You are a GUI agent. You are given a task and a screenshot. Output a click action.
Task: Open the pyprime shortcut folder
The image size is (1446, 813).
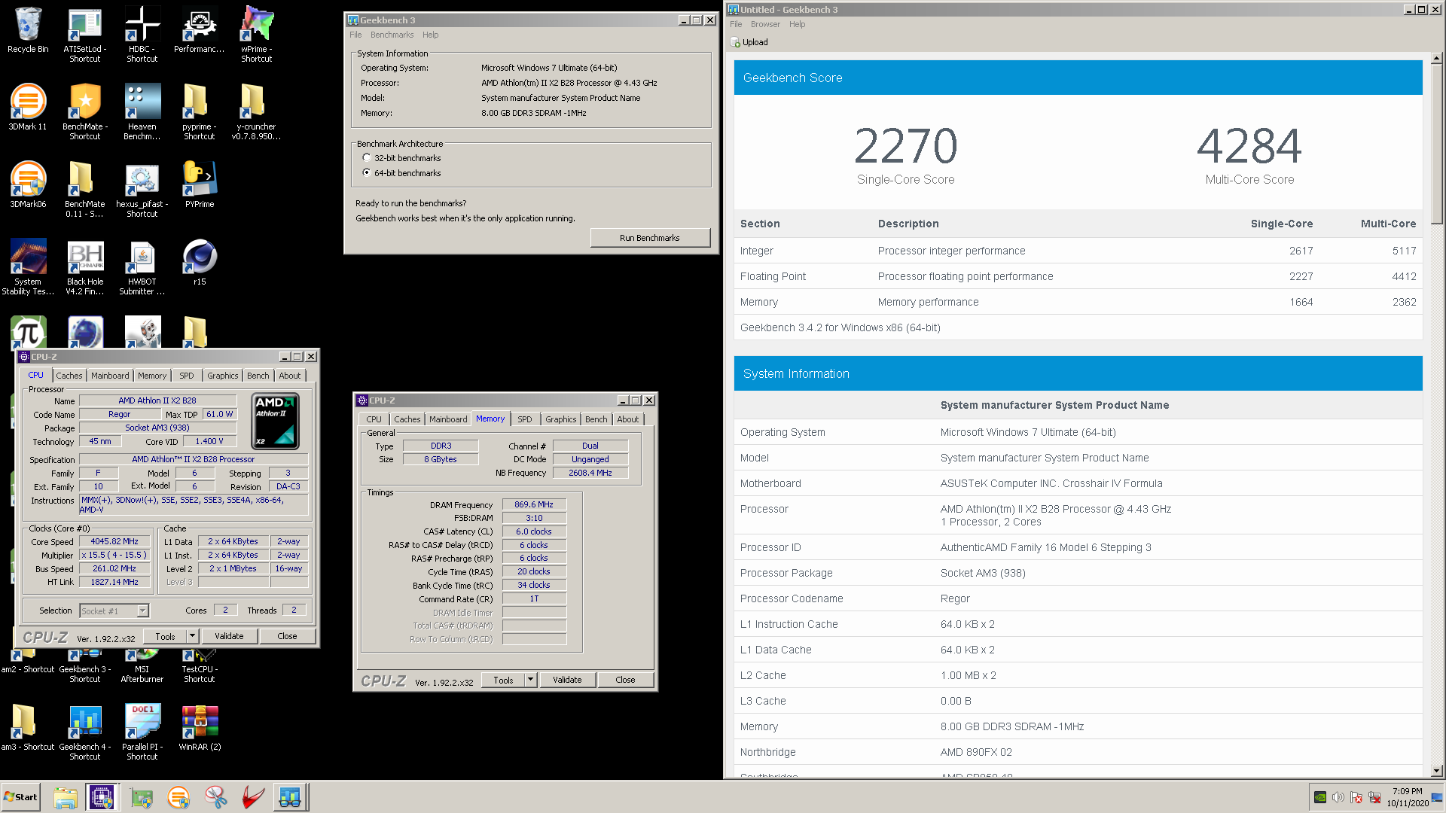199,111
